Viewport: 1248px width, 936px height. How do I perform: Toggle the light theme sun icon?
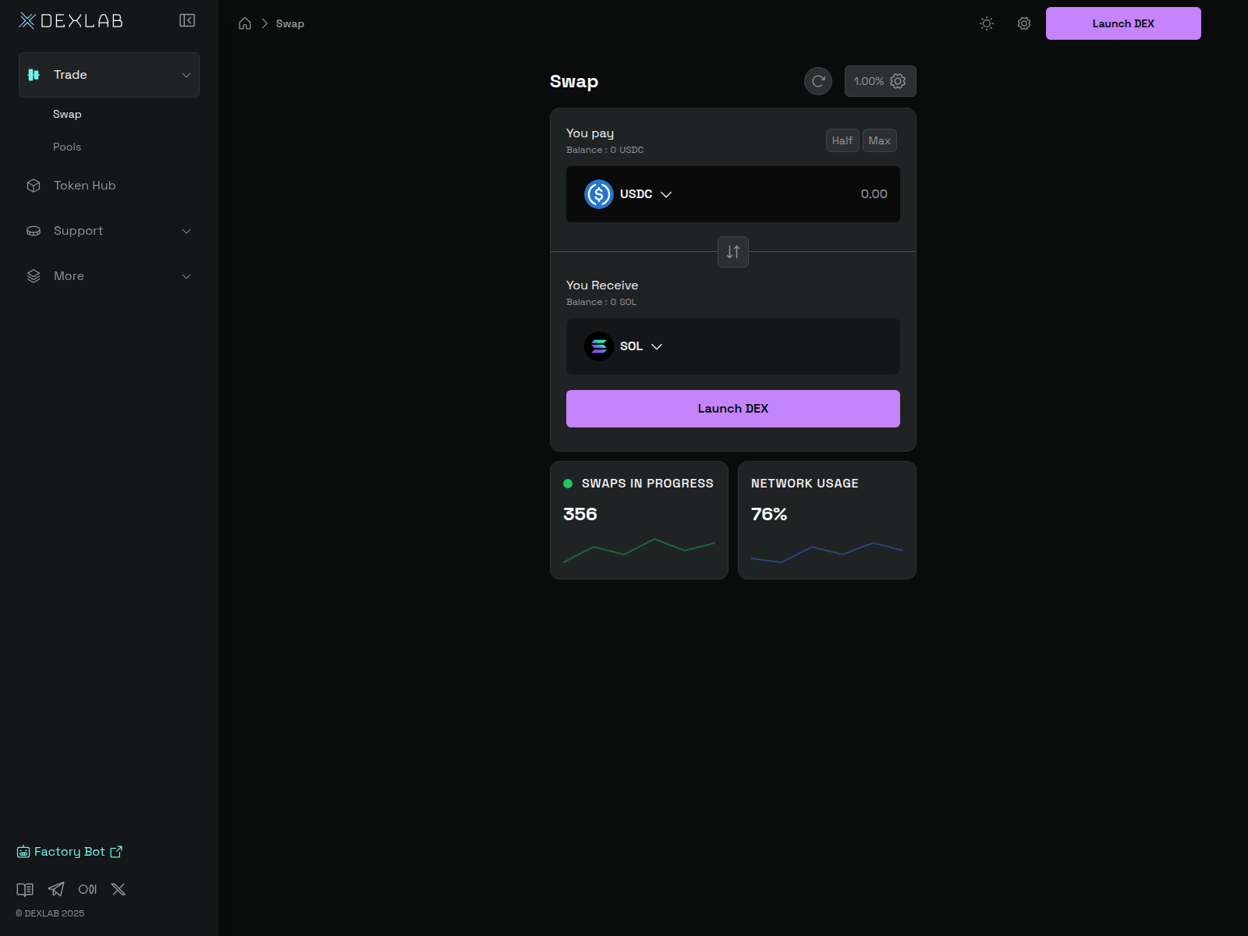(x=986, y=23)
